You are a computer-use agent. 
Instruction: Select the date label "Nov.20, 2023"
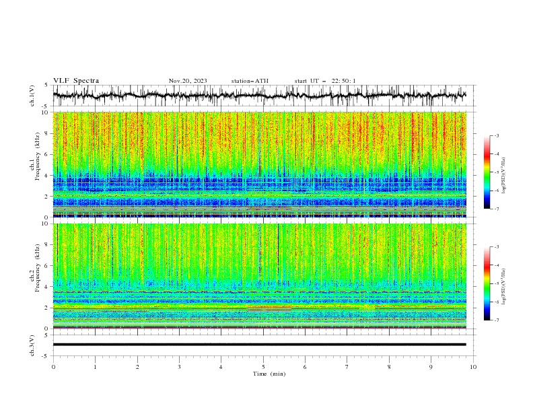[x=188, y=81]
